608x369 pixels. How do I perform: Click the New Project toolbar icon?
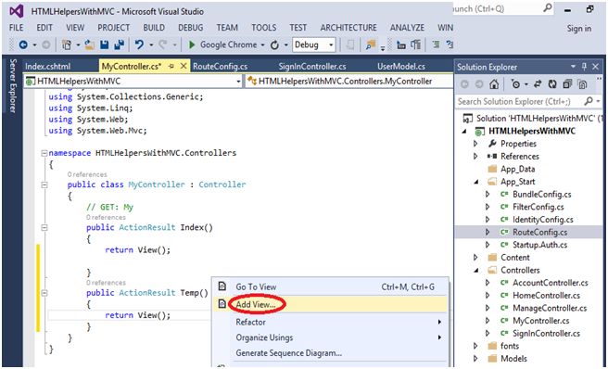coord(67,45)
